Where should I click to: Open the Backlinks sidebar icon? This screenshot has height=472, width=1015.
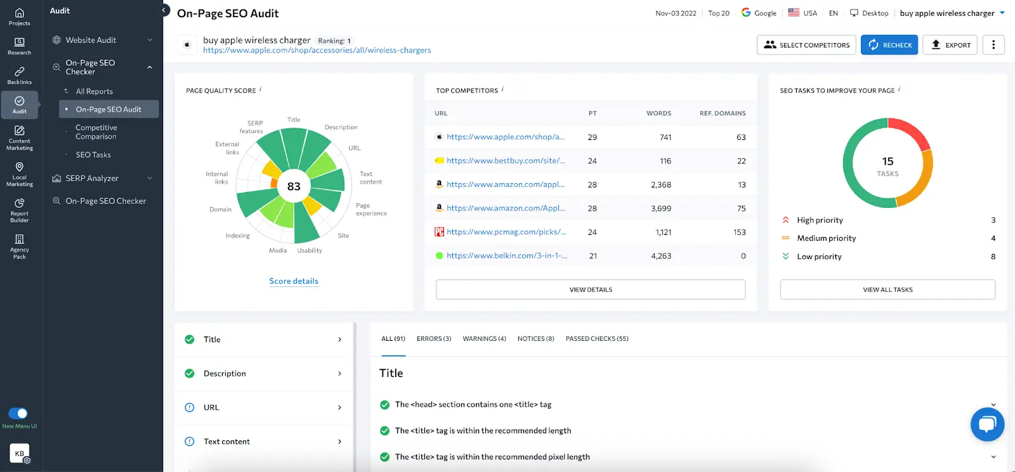[x=20, y=75]
